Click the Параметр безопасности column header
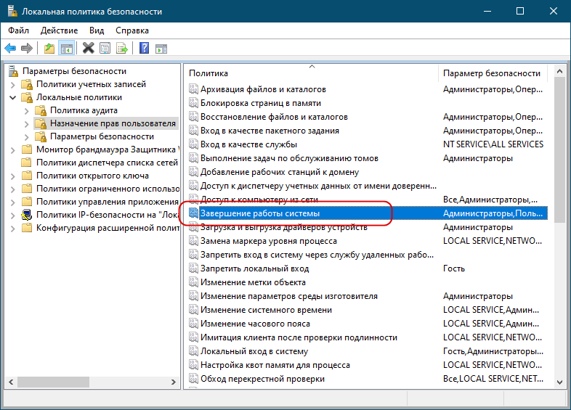This screenshot has width=571, height=410. (493, 73)
